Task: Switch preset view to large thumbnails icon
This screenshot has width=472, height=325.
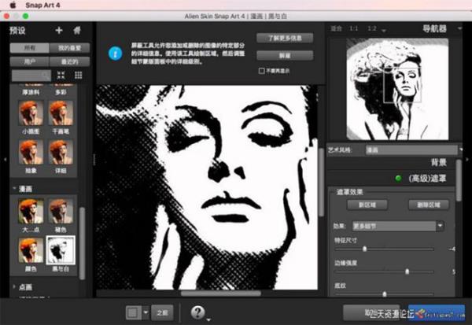Action: (61, 74)
